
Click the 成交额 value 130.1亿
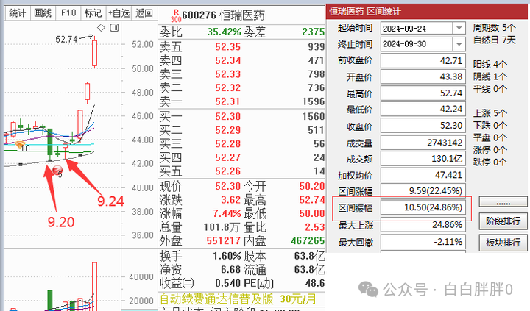[423, 158]
